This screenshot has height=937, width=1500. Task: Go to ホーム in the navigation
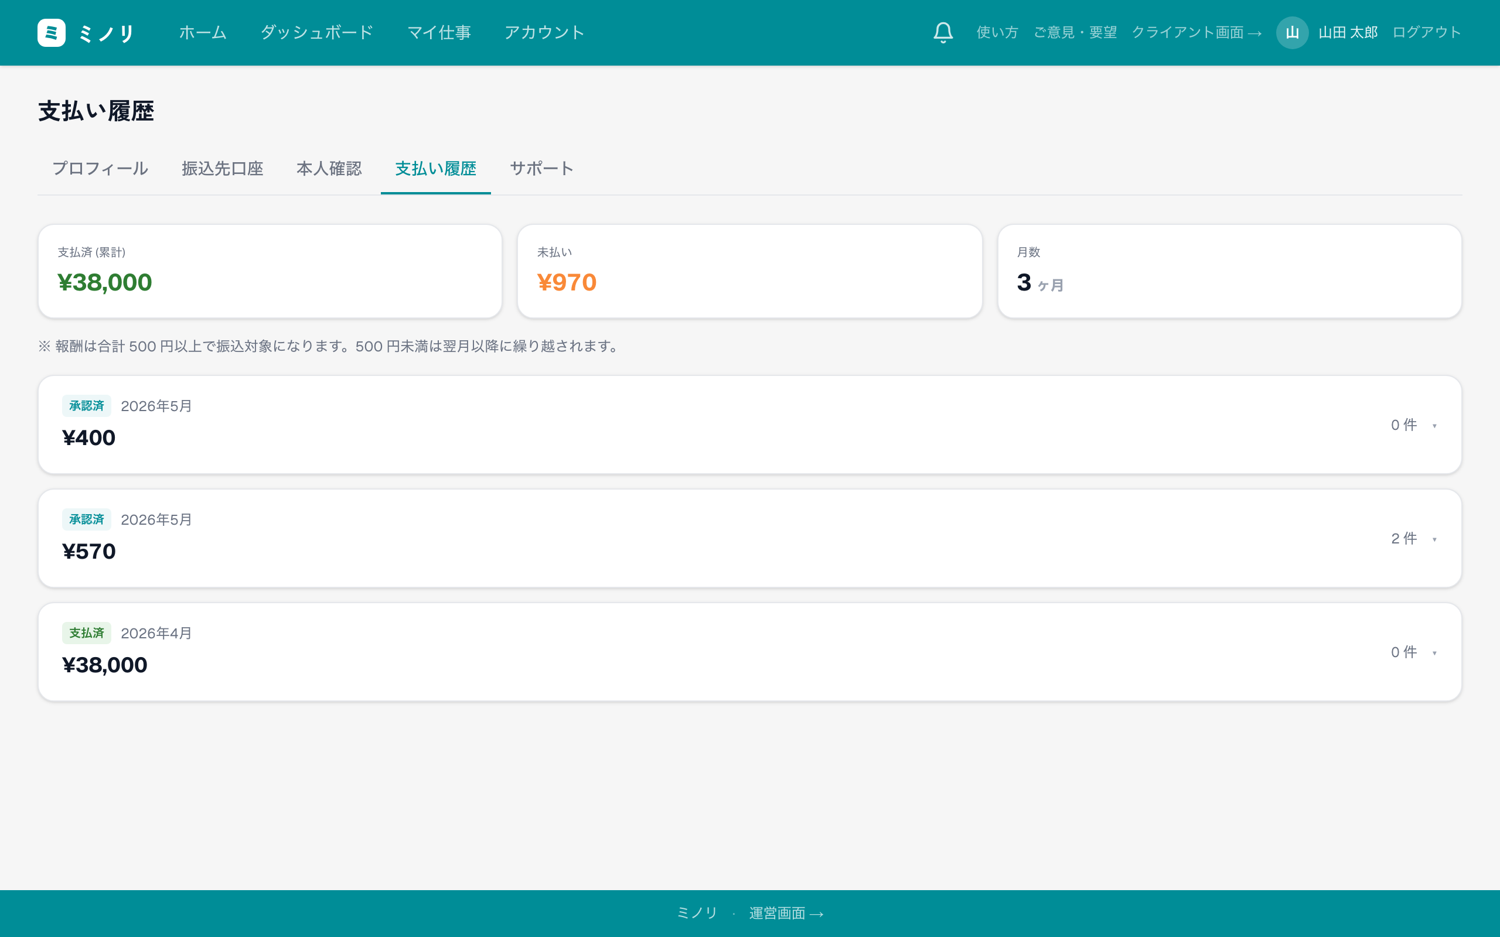tap(203, 32)
